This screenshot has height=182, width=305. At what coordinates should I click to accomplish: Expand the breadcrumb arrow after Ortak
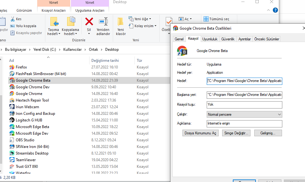101,50
